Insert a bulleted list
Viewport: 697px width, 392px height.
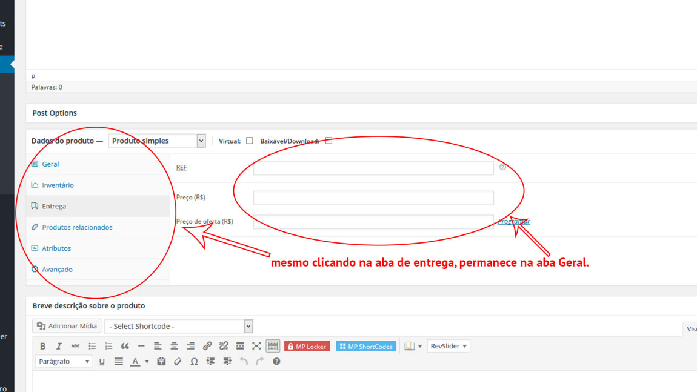(92, 346)
